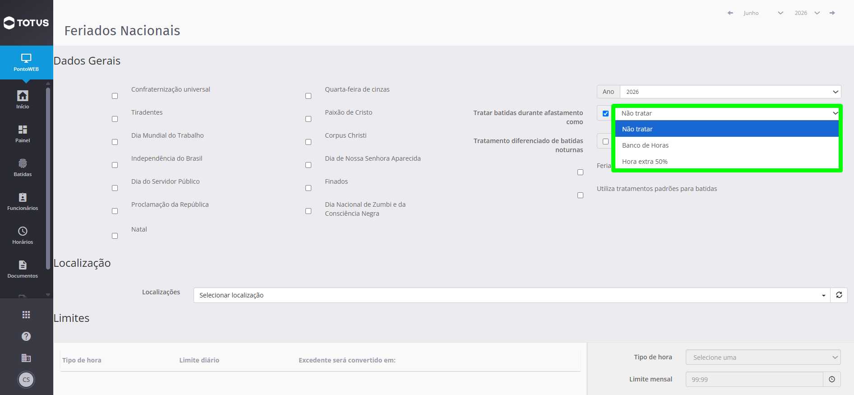Click the Feriados Nacionais page title
The image size is (854, 395).
(122, 31)
